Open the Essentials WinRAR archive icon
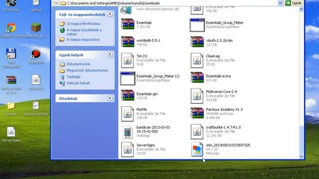 (128, 24)
